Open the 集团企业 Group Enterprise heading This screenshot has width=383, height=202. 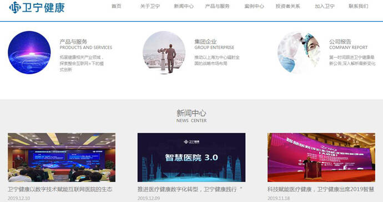(x=214, y=44)
